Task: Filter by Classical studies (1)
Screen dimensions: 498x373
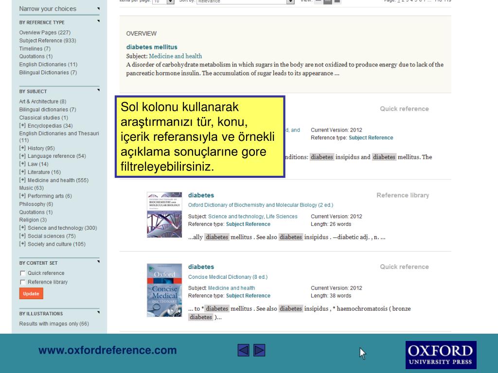Action: (43, 118)
